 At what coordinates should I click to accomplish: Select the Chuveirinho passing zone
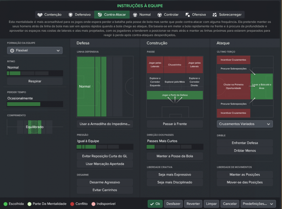[x=174, y=65]
